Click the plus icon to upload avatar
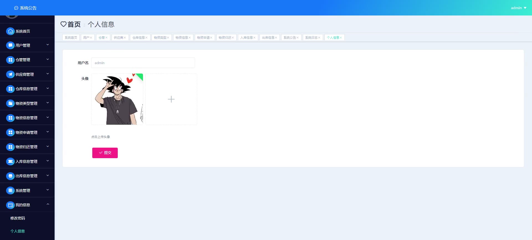The height and width of the screenshot is (240, 532). pos(171,99)
